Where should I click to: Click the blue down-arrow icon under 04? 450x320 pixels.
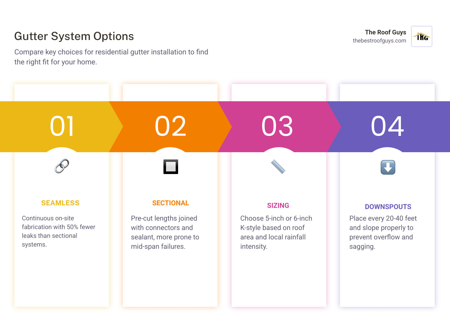(x=388, y=167)
